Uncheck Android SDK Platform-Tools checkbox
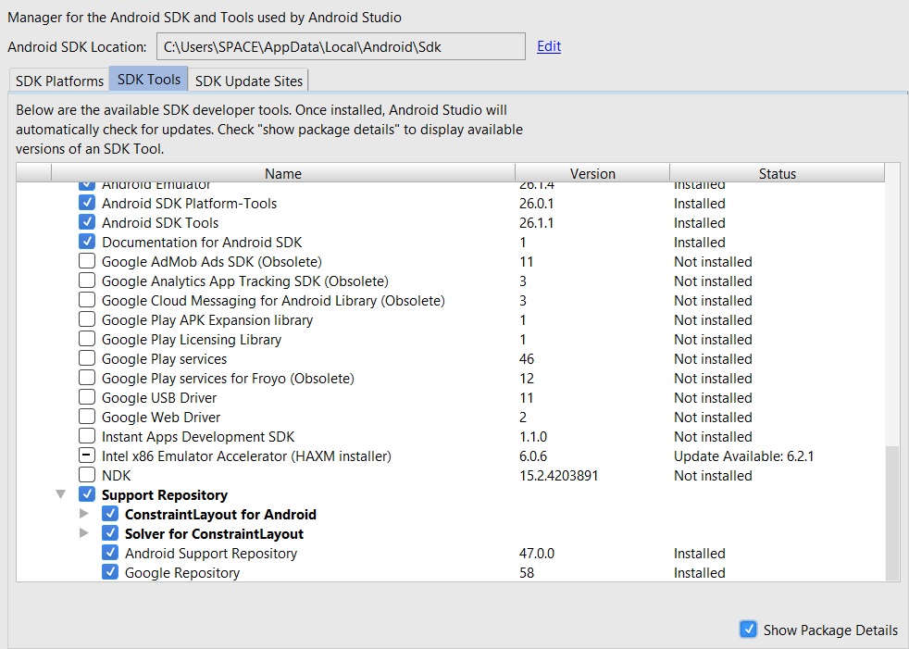The image size is (909, 649). tap(87, 203)
